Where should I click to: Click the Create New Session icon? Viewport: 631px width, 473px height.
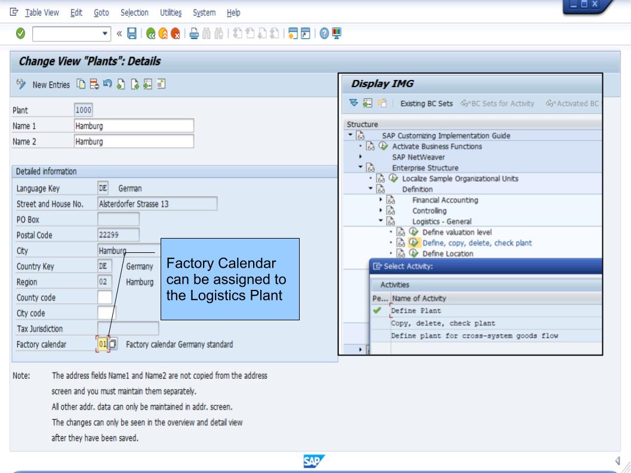293,33
